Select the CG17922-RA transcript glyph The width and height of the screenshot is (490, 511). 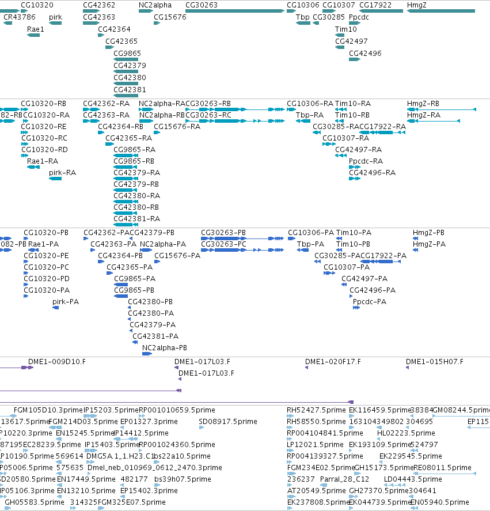click(x=382, y=133)
